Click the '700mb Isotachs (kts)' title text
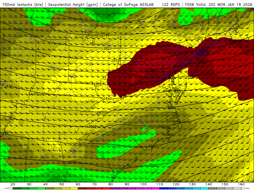The image size is (254, 190). [x=23, y=4]
